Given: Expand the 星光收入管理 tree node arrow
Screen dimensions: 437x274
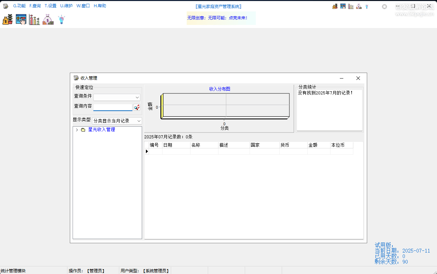Looking at the screenshot, I should [x=77, y=130].
